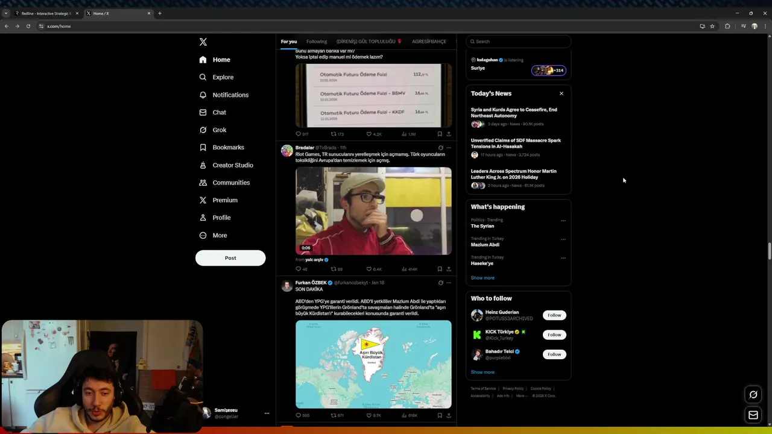Viewport: 772px width, 434px height.
Task: Close the Today's News panel
Action: point(562,93)
